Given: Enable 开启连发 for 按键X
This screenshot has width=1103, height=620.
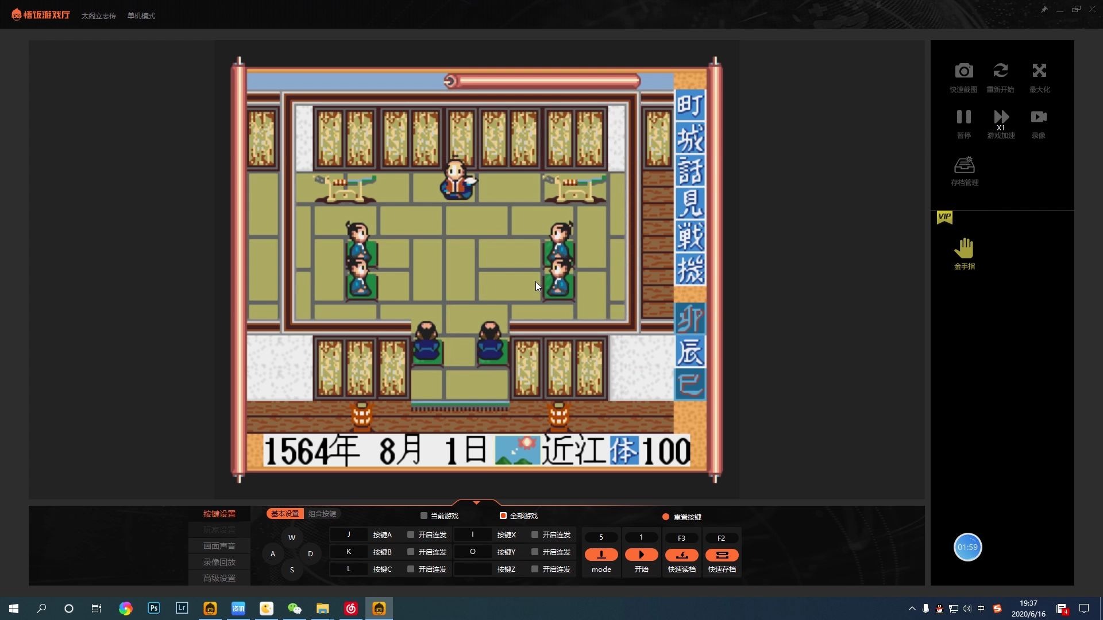Looking at the screenshot, I should click(x=535, y=535).
